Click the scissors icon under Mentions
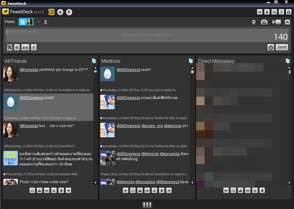This screenshot has height=209, width=294. point(154,190)
